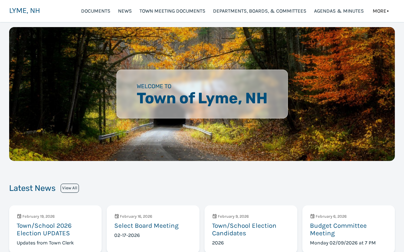Viewport: 404px width, 252px height.
Task: Open Town/School 2026 Election UPDATES article
Action: click(x=44, y=229)
